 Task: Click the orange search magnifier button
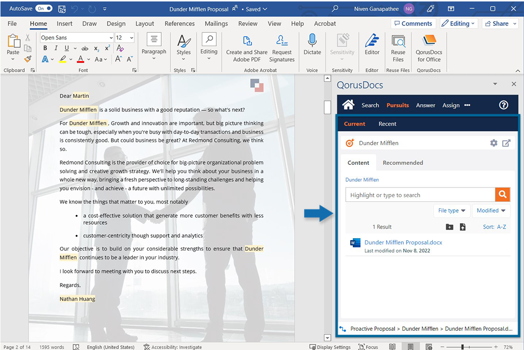coord(503,194)
